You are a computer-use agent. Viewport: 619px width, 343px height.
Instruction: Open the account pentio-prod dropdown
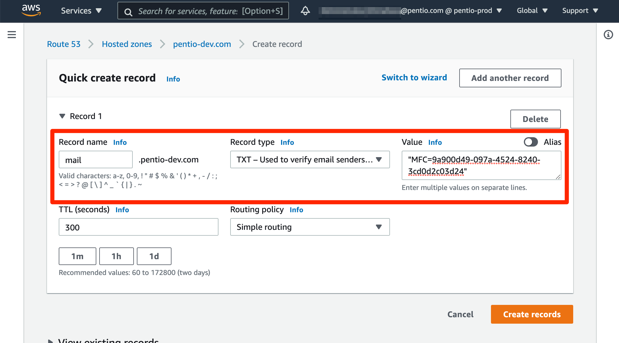pyautogui.click(x=451, y=11)
